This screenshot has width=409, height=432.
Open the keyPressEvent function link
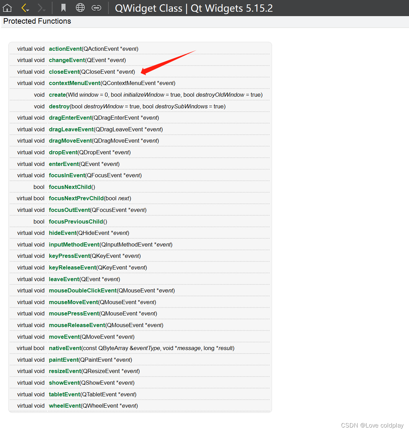69,256
